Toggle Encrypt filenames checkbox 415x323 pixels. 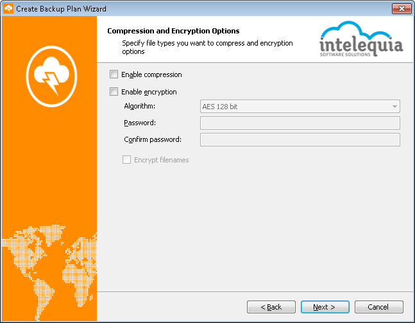pos(126,159)
